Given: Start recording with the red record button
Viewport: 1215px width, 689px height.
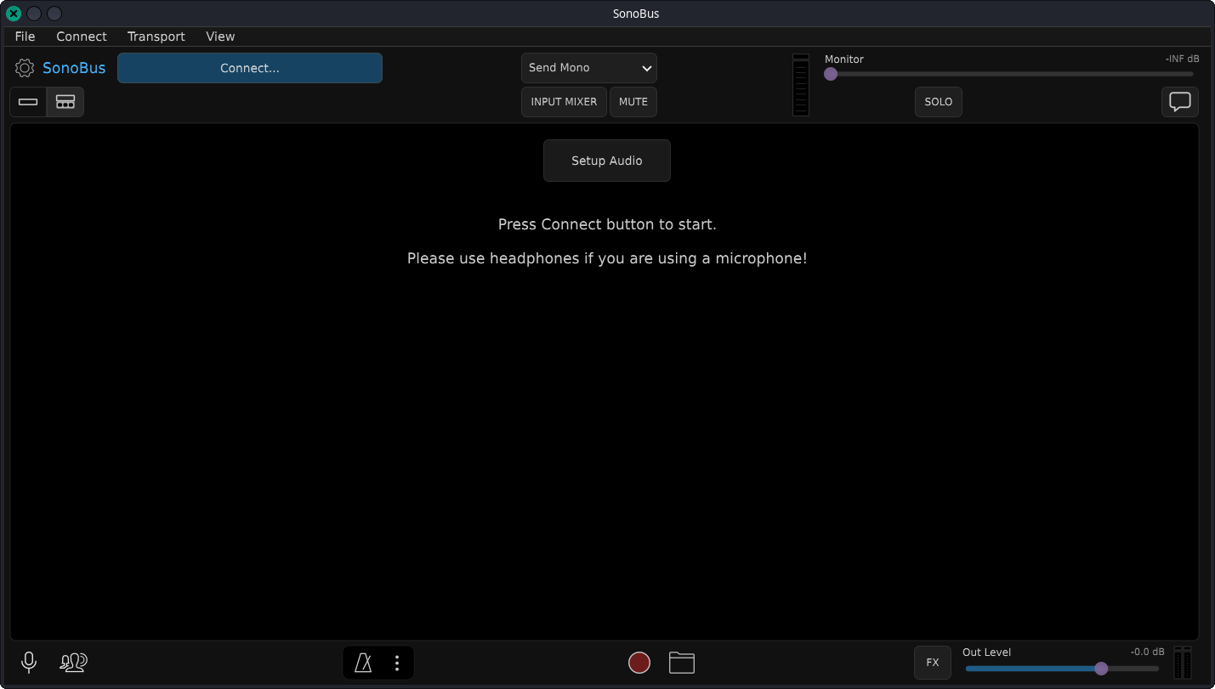Looking at the screenshot, I should pos(639,663).
